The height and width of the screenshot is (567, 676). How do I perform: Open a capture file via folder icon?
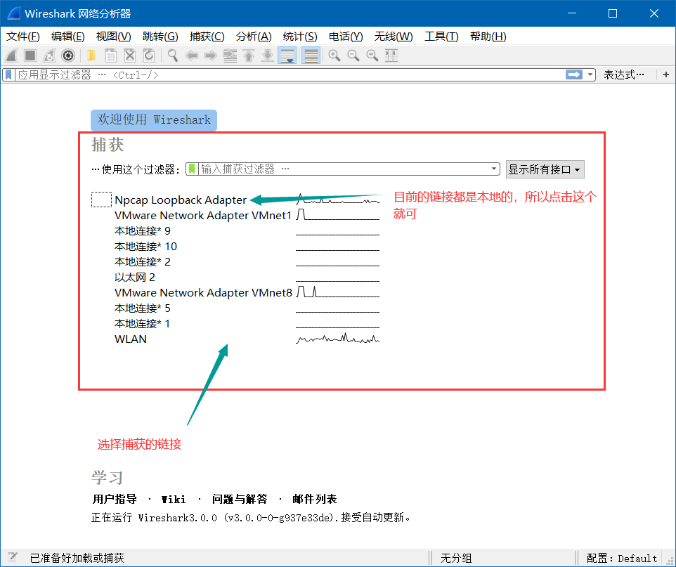(x=91, y=56)
